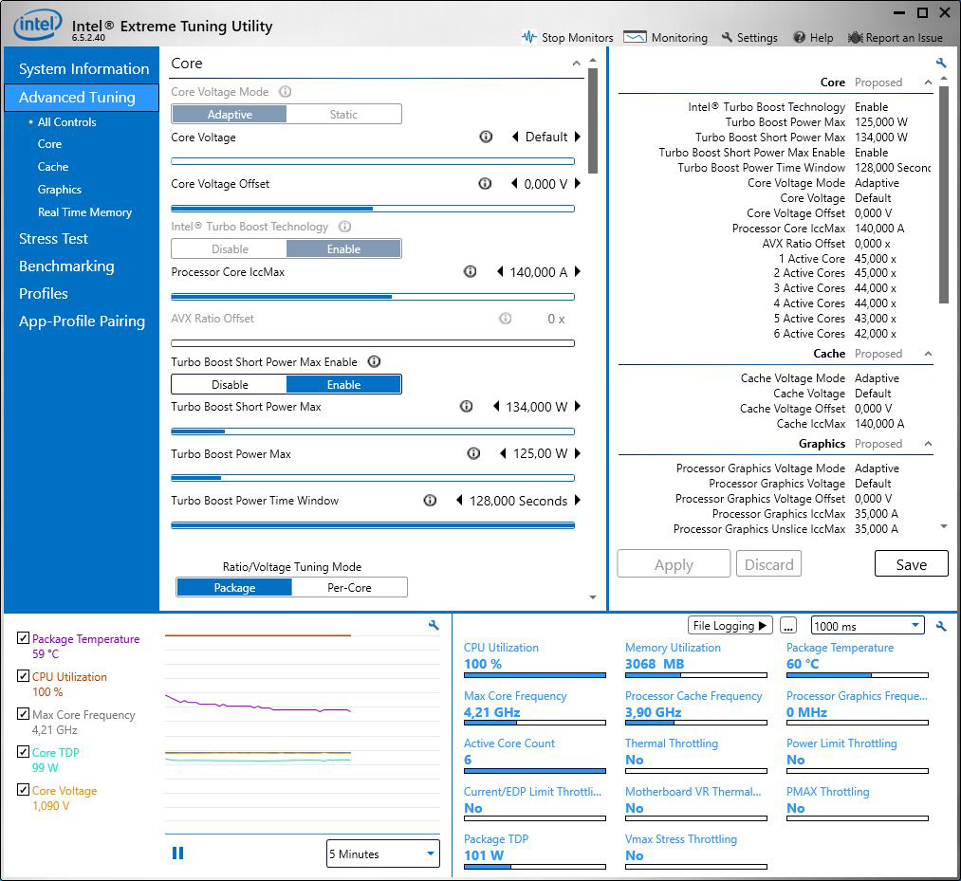The image size is (961, 881).
Task: Open the Stress Test section
Action: tap(53, 239)
